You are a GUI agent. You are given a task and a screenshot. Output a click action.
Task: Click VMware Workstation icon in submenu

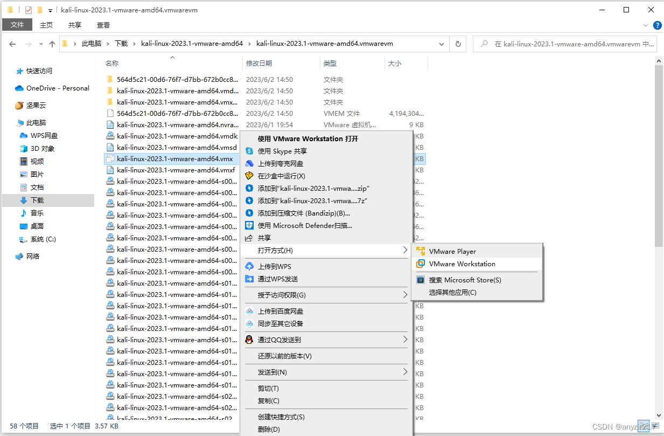pos(421,264)
